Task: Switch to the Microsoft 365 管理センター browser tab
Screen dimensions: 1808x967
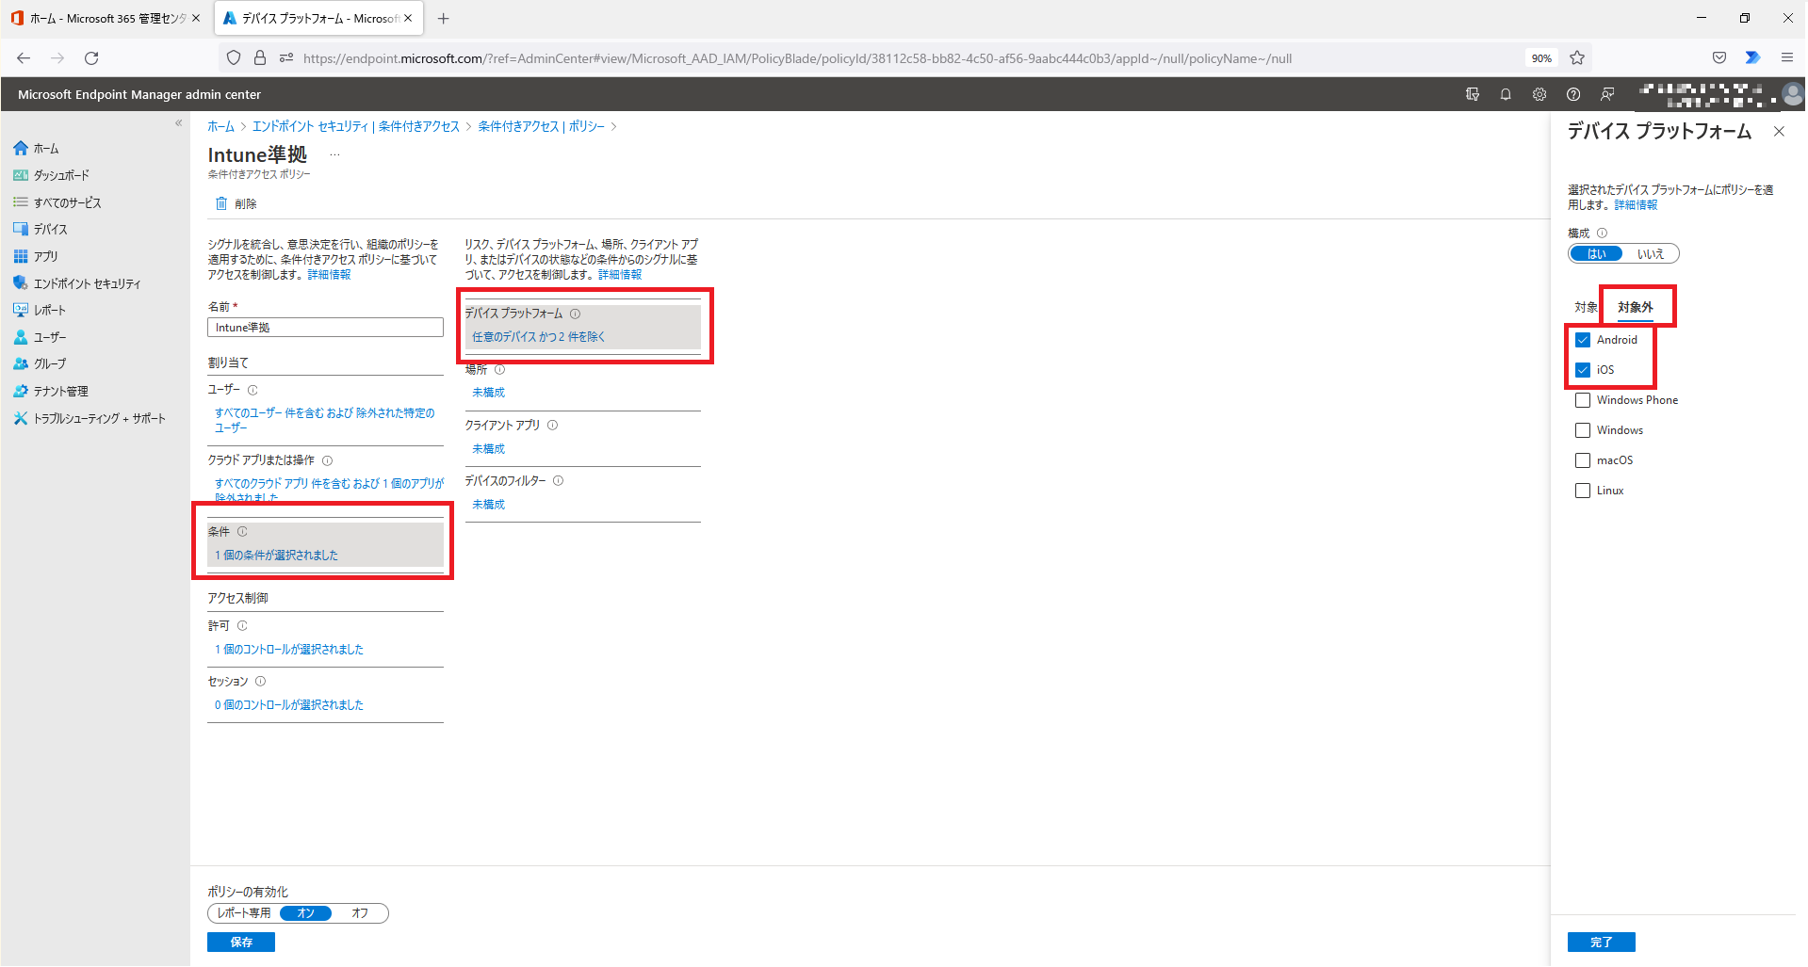Action: [106, 19]
